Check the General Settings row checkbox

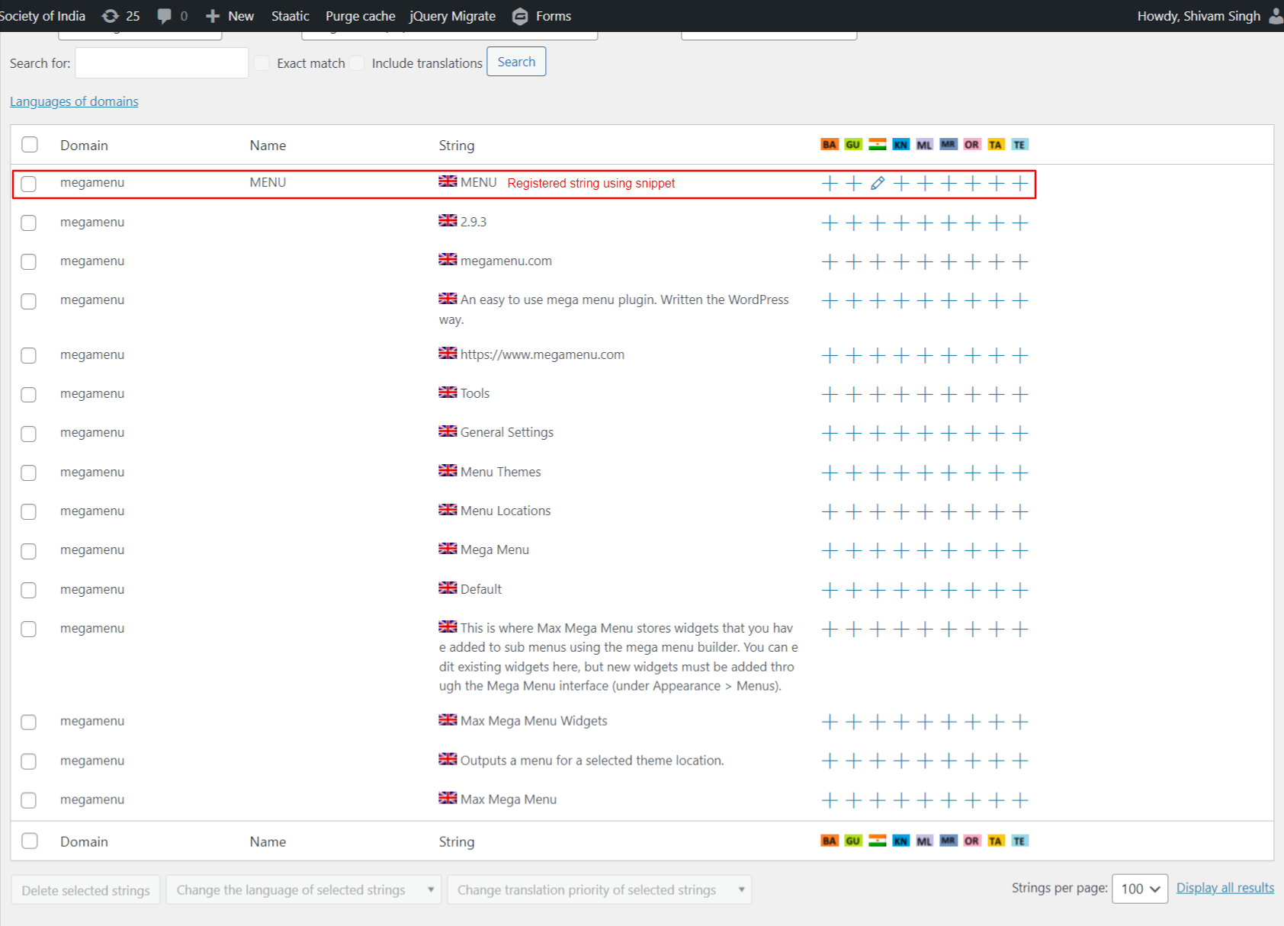pyautogui.click(x=29, y=433)
